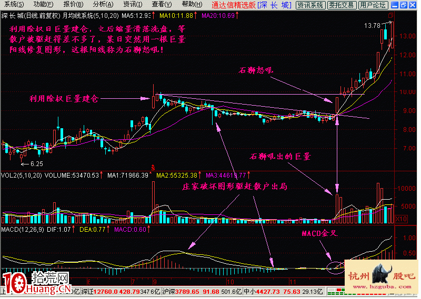Click the 中小 4427.73 index in status bar
This screenshot has width=421, height=299.
click(x=283, y=292)
